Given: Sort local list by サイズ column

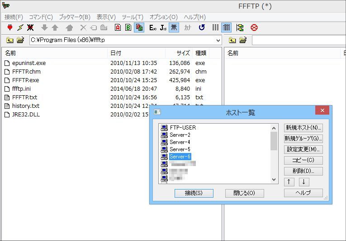Looking at the screenshot, I should (x=179, y=53).
